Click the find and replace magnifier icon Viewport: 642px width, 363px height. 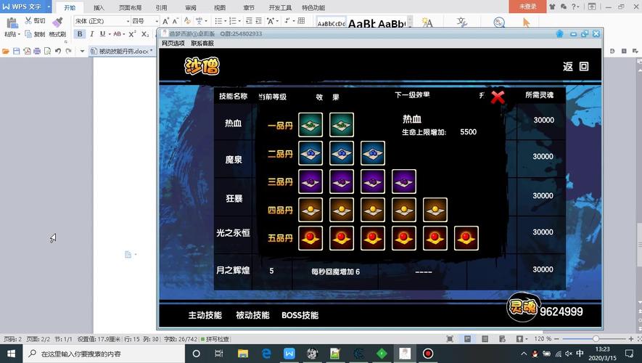click(498, 23)
